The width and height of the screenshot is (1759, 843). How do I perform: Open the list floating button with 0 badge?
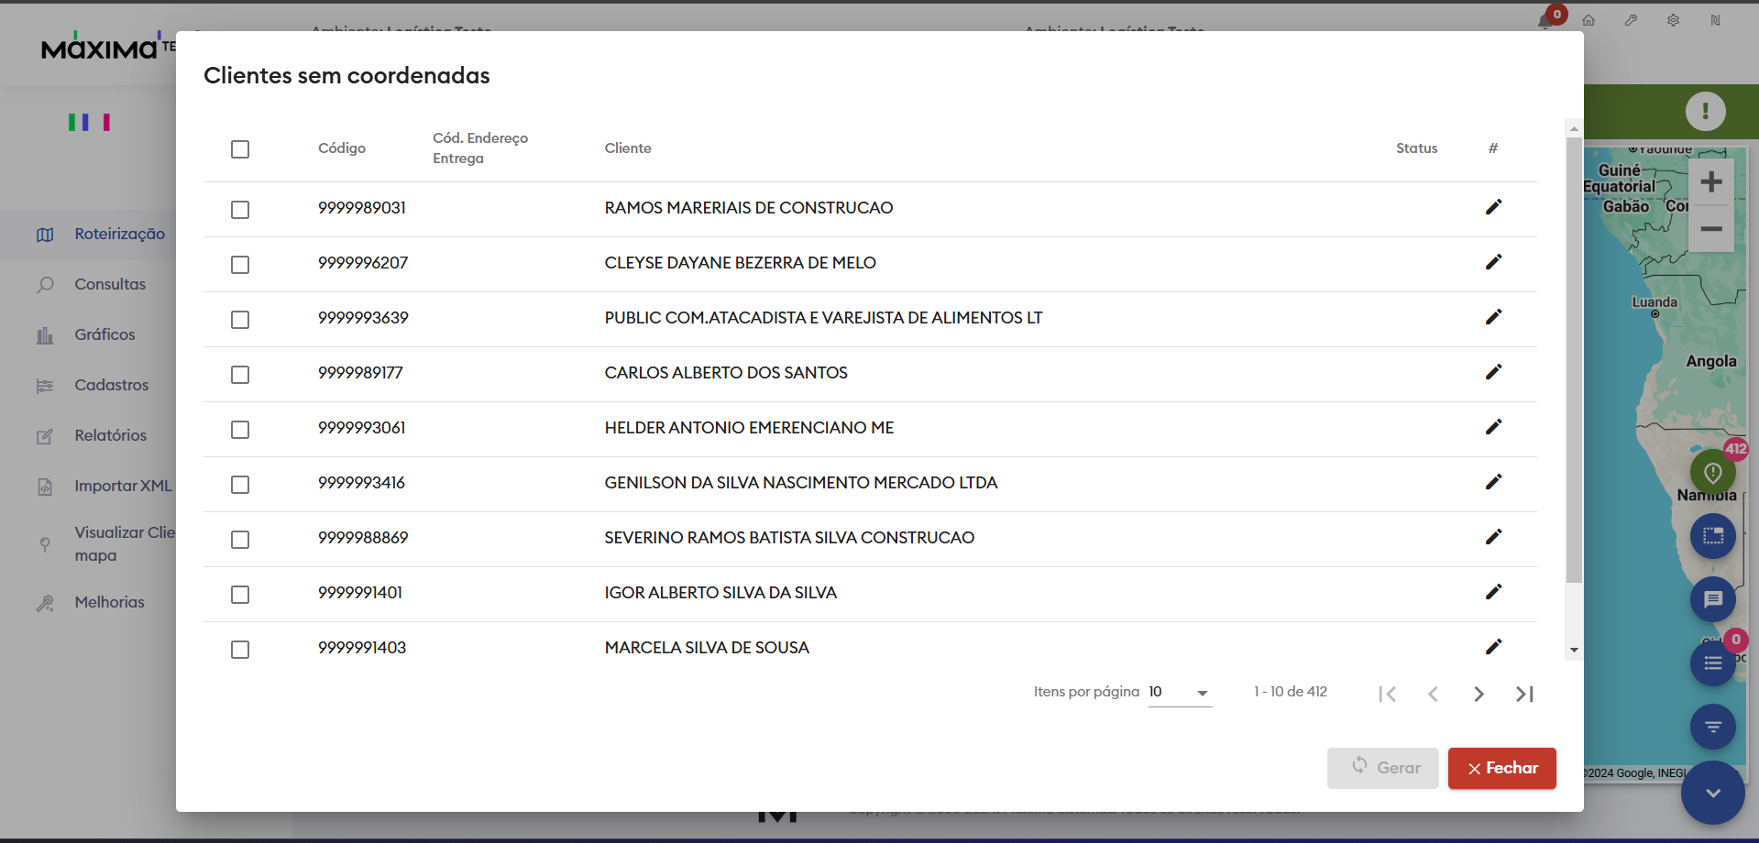(x=1712, y=662)
